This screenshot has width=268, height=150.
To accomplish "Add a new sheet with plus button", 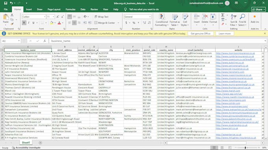I will (x=40, y=143).
